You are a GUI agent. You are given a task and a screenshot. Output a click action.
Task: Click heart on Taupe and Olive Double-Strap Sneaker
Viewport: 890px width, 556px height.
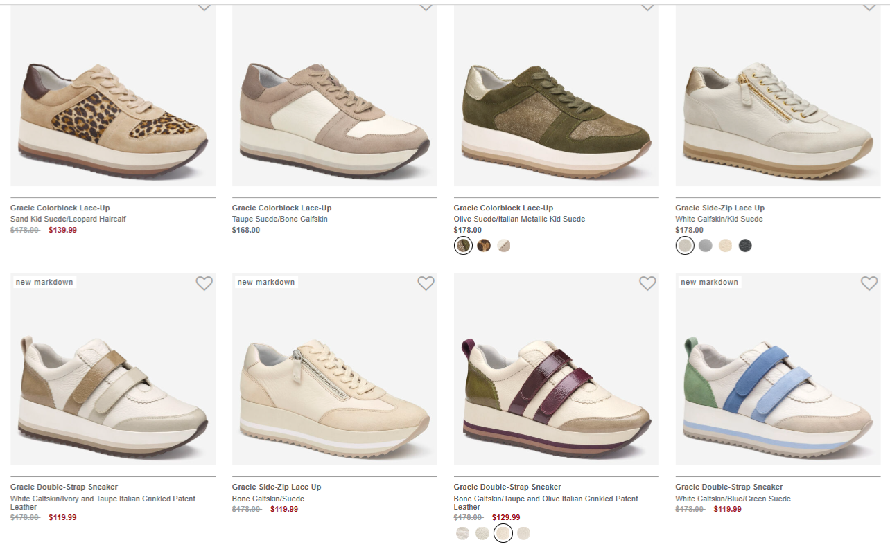pyautogui.click(x=647, y=283)
